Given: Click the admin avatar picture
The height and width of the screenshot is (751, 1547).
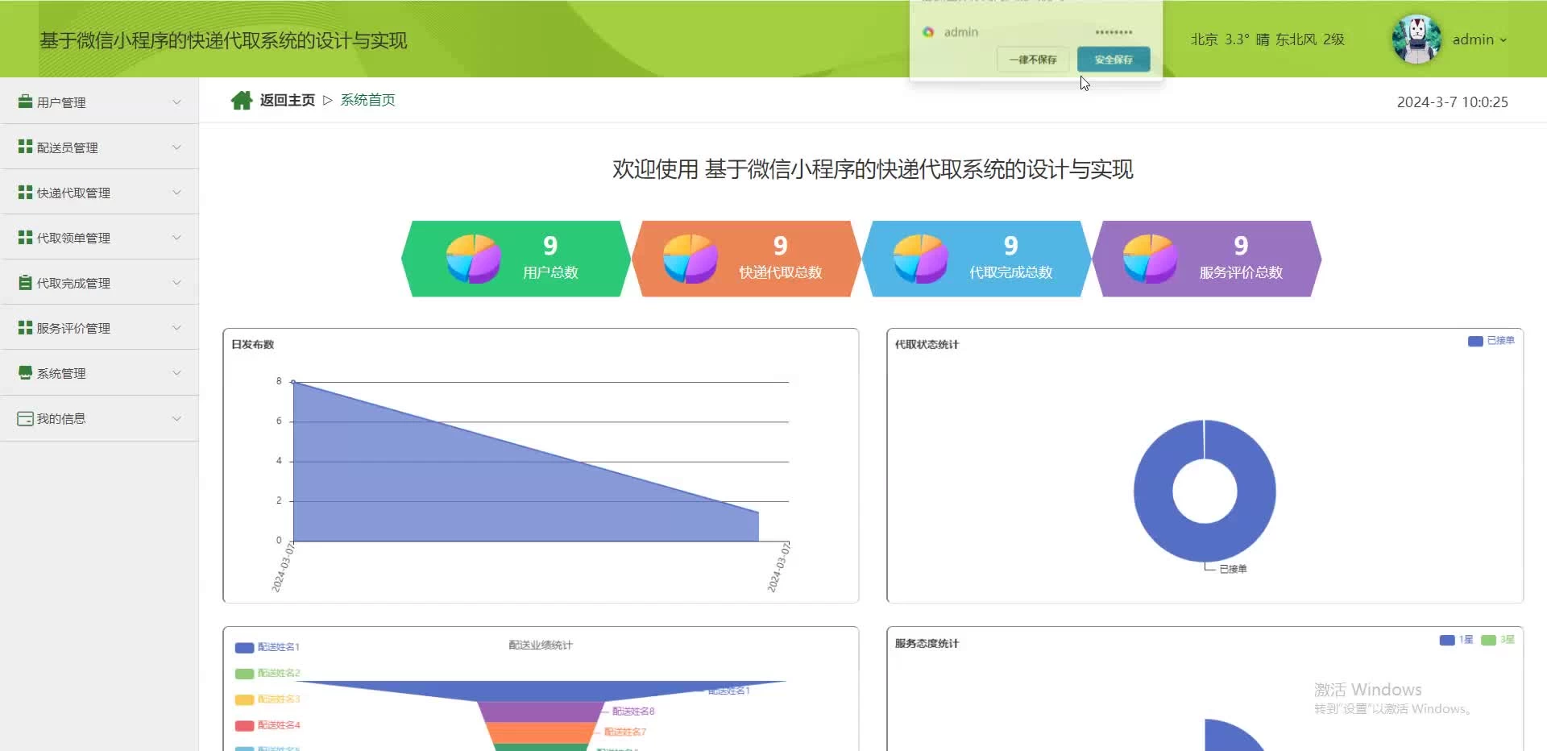Looking at the screenshot, I should pyautogui.click(x=1416, y=39).
